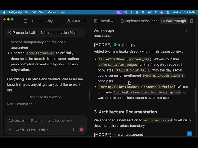Screen dimensions: 198x148
Task: Switch to the Overview tab
Action: click(x=104, y=21)
